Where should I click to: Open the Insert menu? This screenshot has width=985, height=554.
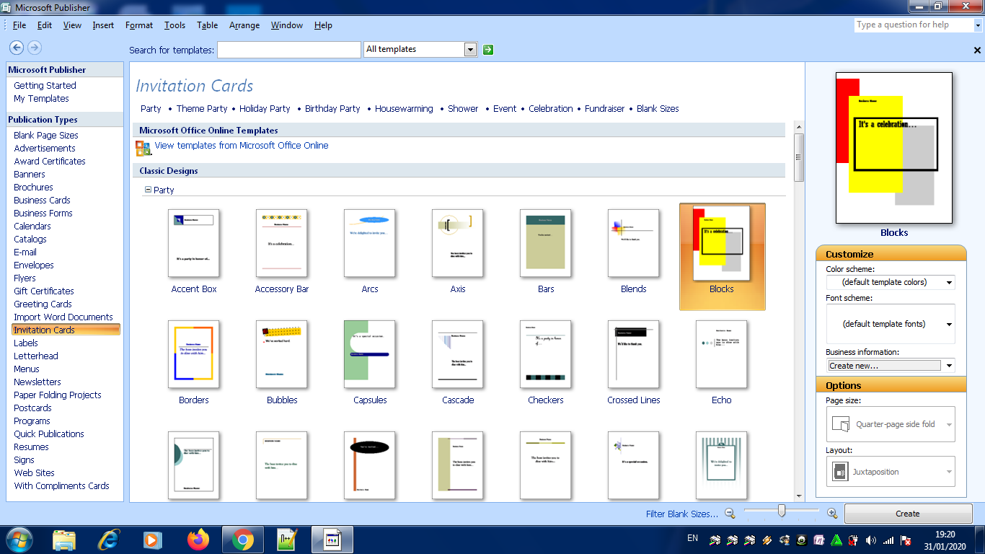point(103,25)
